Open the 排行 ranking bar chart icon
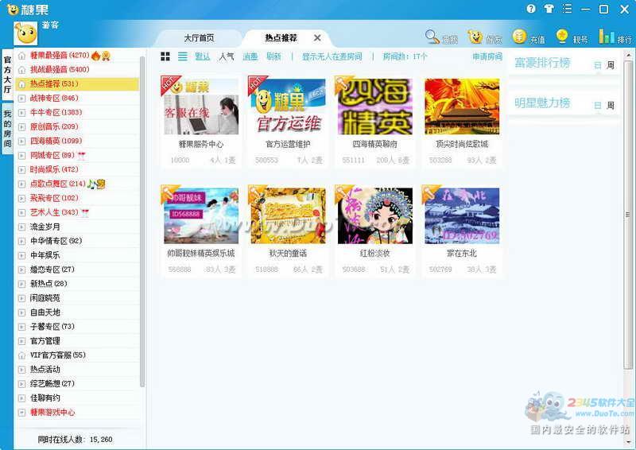This screenshot has width=636, height=450. tap(606, 37)
